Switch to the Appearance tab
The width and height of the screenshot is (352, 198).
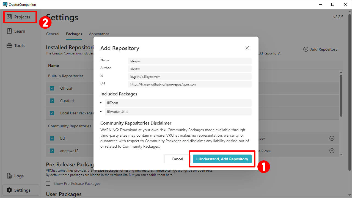[99, 34]
